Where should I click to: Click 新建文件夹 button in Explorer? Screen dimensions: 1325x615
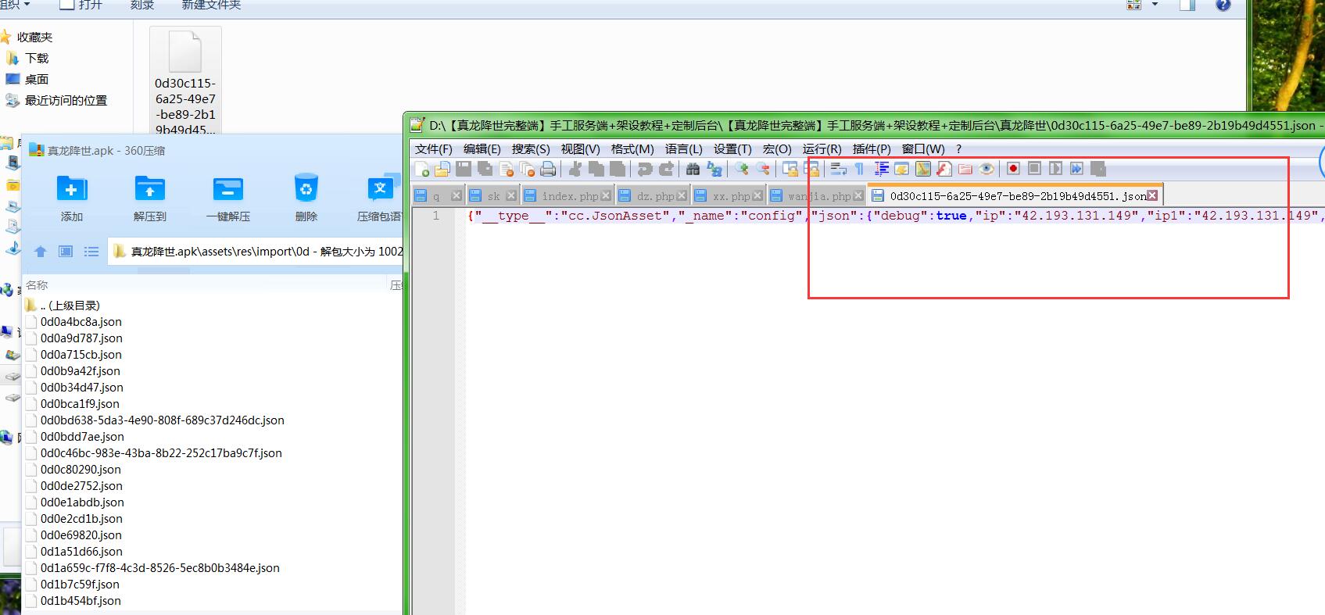(211, 5)
